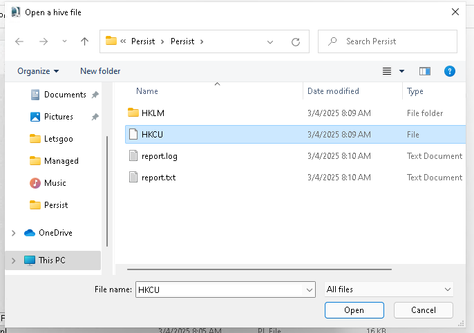
Task: Expand the This PC tree node
Action: (x=13, y=260)
